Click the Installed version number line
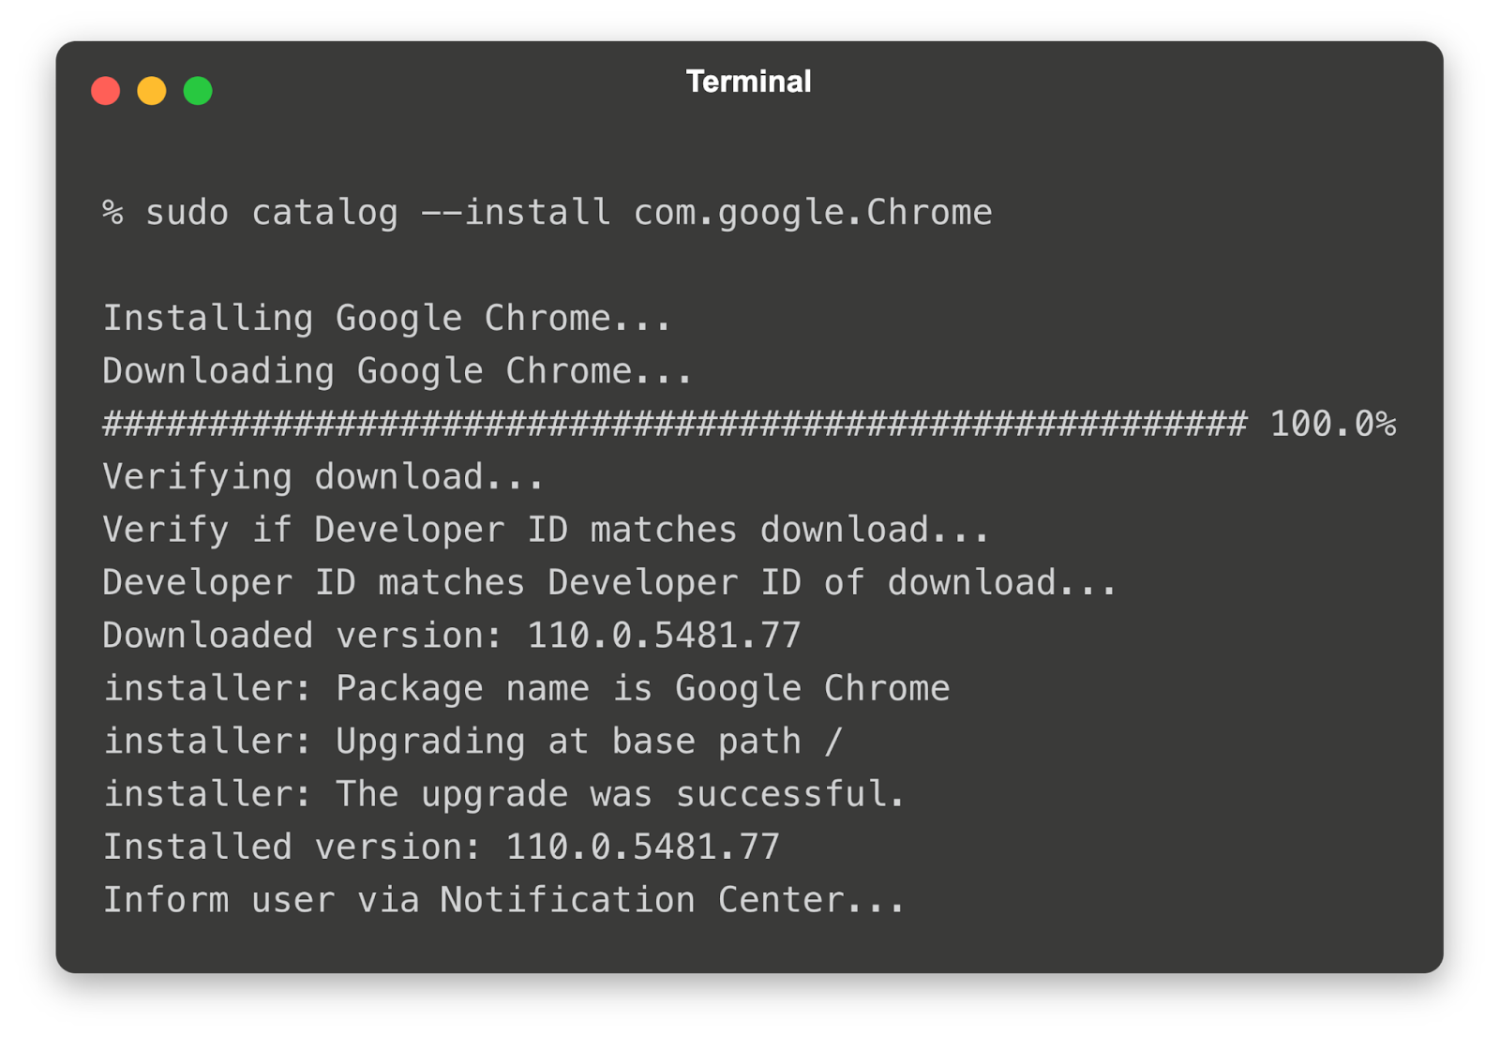 coord(441,847)
